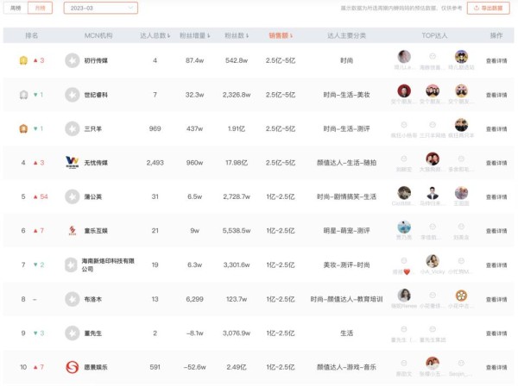518x386 pixels.
Task: Click the 无忧传媒 MCN logo
Action: (x=73, y=162)
